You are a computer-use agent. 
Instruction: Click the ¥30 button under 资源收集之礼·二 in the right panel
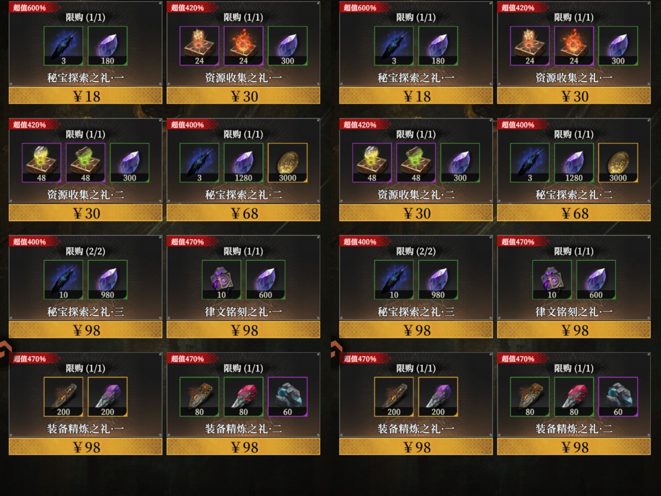[416, 213]
